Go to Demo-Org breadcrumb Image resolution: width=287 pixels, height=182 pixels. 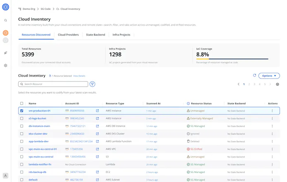coord(29,9)
